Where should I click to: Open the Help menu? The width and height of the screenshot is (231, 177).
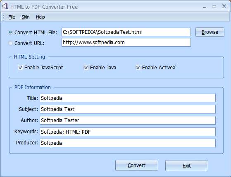tap(40, 17)
